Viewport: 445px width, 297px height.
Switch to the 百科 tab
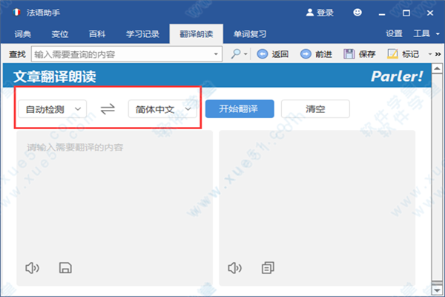pos(97,34)
